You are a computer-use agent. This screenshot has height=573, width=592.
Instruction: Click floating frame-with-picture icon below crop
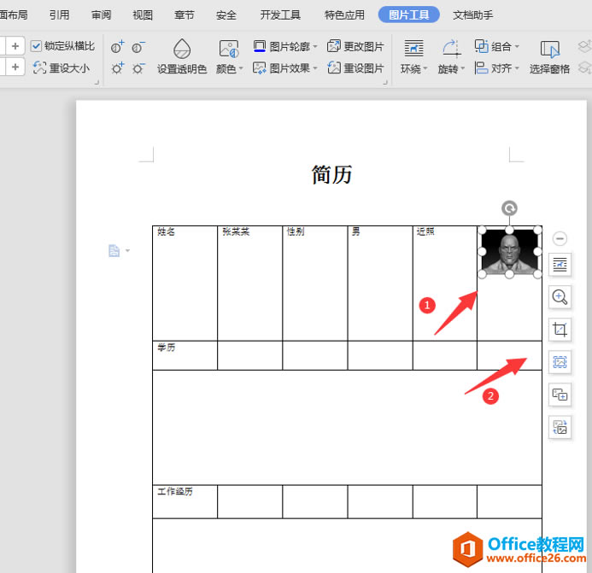tap(560, 362)
